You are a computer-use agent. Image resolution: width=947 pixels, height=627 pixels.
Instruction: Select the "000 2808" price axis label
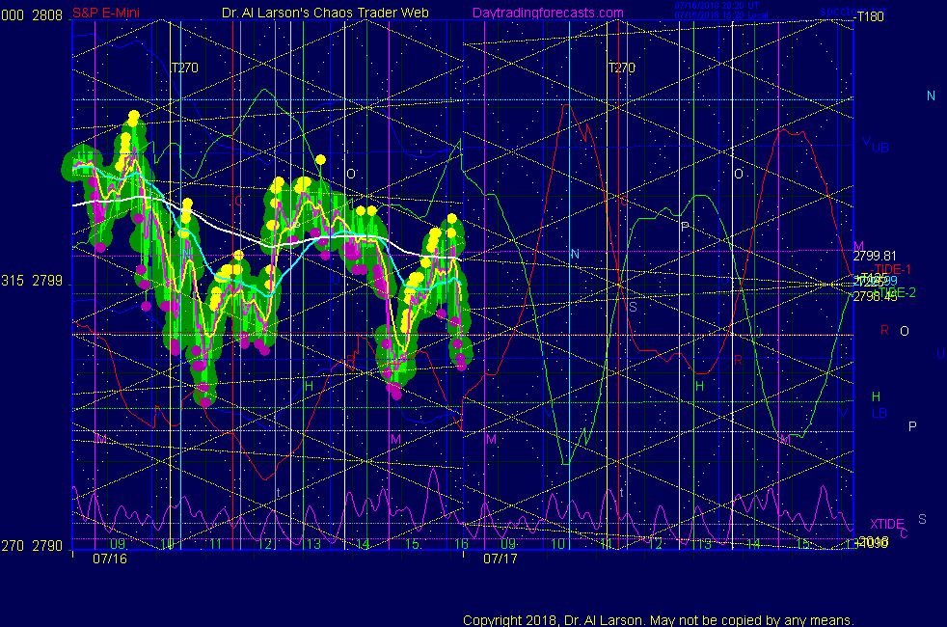32,15
